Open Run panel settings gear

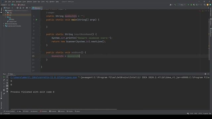click(x=205, y=74)
